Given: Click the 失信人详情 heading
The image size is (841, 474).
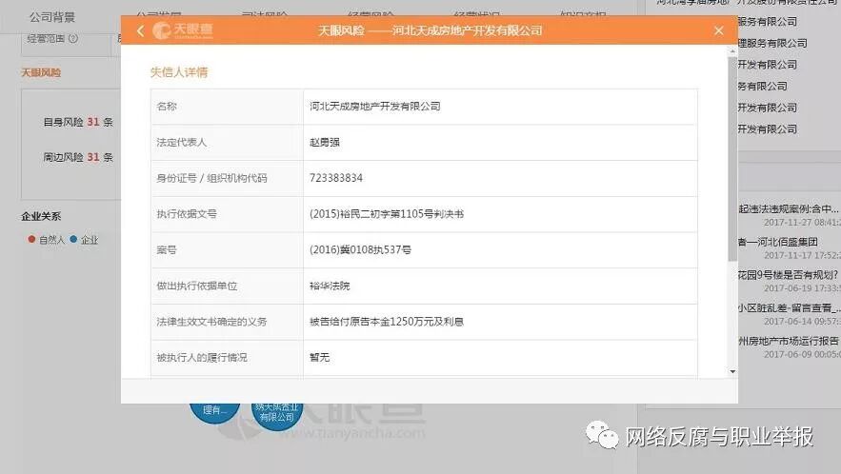Looking at the screenshot, I should pos(179,72).
